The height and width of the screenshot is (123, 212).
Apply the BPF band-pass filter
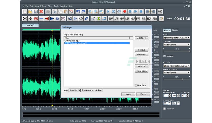(x=111, y=19)
